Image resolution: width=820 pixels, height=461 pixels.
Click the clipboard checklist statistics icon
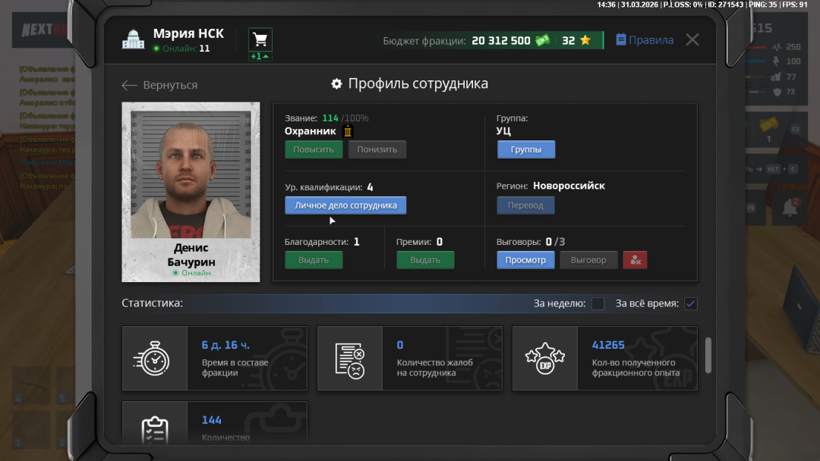point(154,428)
